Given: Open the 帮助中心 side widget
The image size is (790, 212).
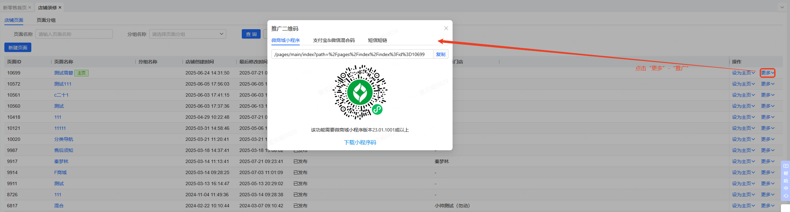Looking at the screenshot, I should tap(786, 181).
